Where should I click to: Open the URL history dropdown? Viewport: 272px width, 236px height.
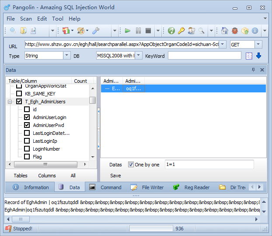coord(223,44)
